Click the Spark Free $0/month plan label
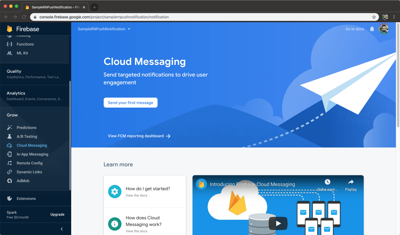Image resolution: width=400 pixels, height=235 pixels. [x=18, y=215]
